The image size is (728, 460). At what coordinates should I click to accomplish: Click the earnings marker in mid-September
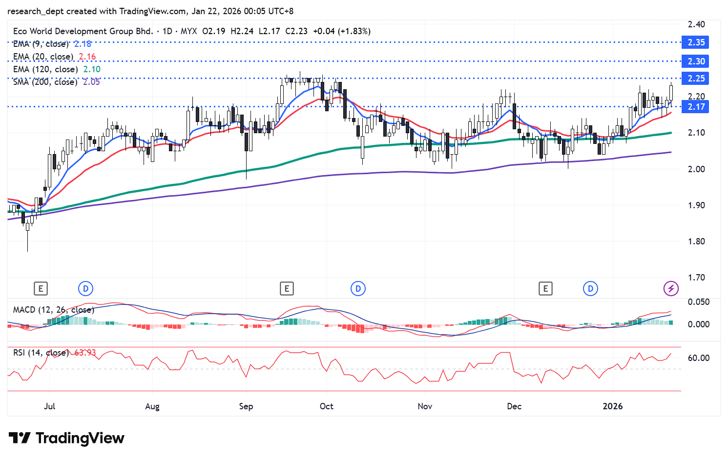point(287,289)
